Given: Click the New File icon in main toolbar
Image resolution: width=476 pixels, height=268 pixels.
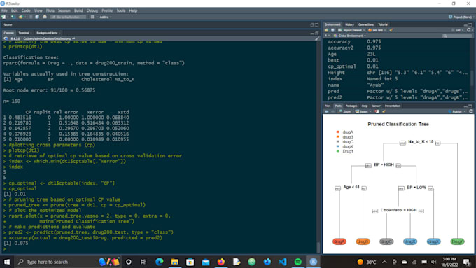Looking at the screenshot, I should [x=3, y=17].
